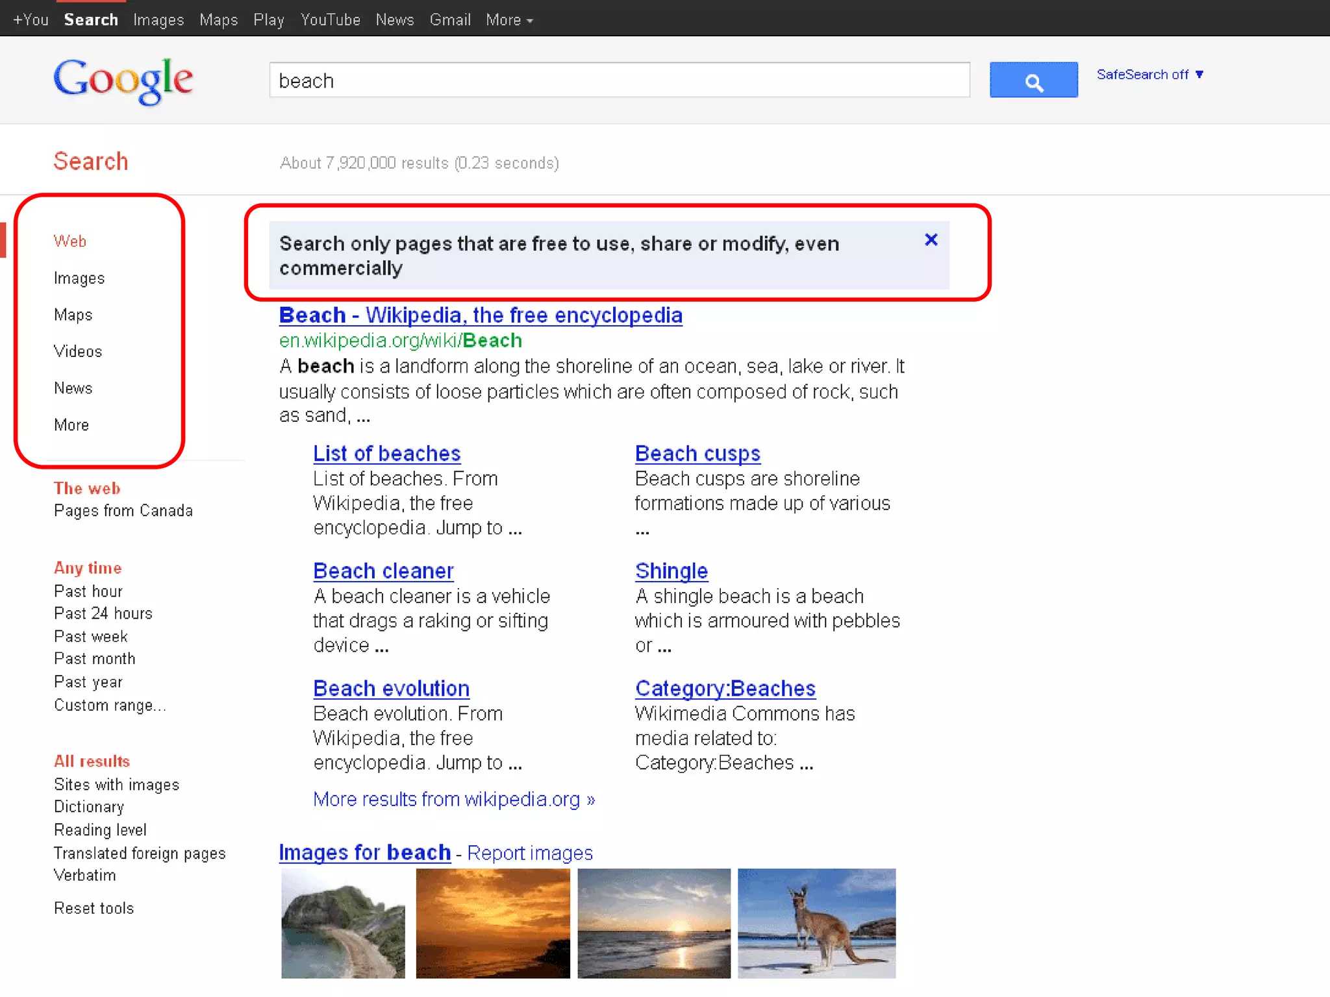Select Pages from Canada filter
The image size is (1330, 997).
123,511
